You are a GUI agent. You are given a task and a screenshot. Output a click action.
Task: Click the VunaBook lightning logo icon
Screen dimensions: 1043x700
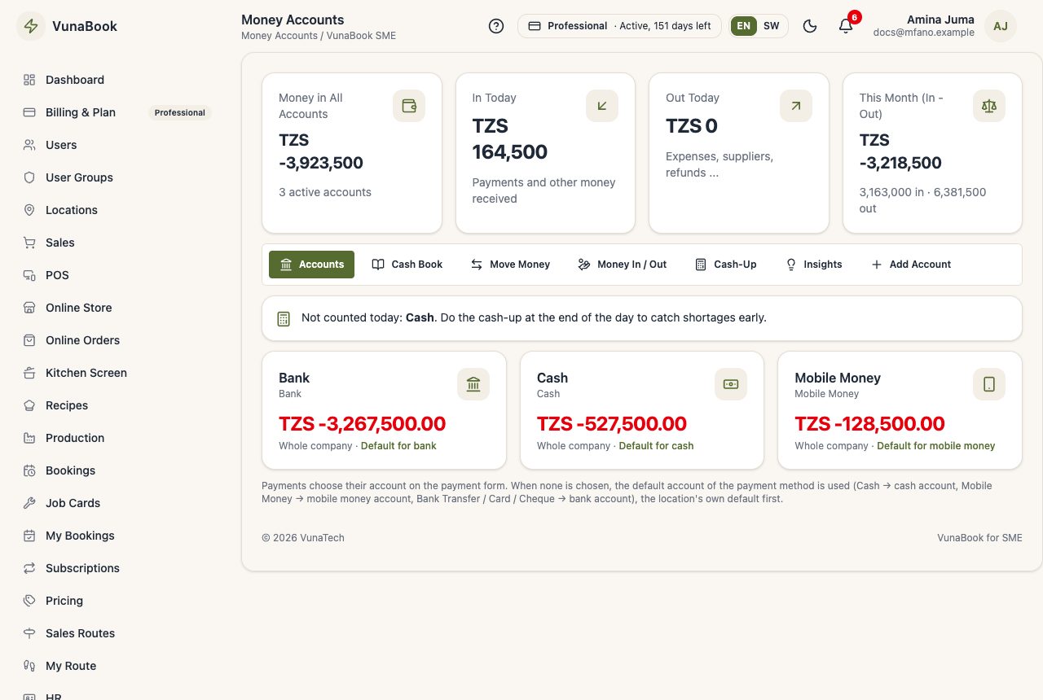click(x=31, y=26)
